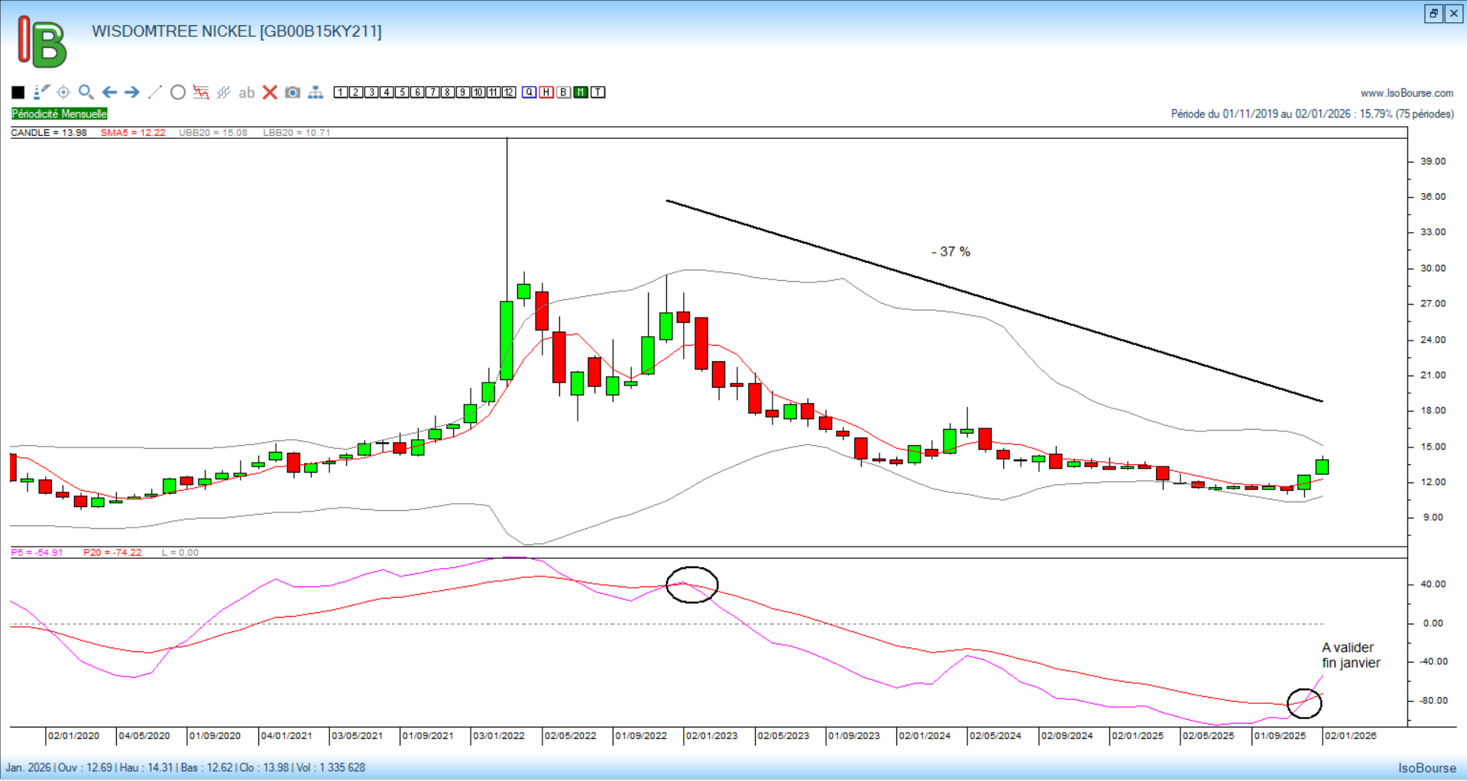Click the black square color swatch
This screenshot has height=781, width=1467.
point(18,92)
